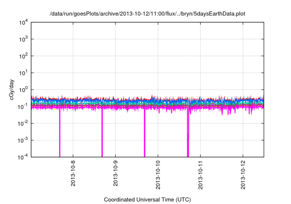Click the 10^-1 y-axis tick label
This screenshot has height=204, width=291.
tap(23, 107)
